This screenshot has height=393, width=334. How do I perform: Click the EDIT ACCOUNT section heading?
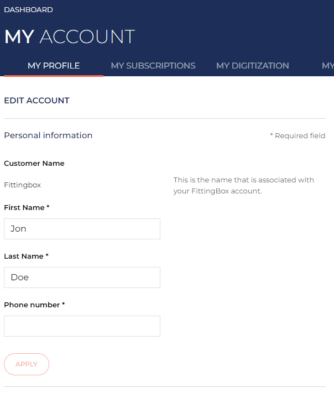37,101
